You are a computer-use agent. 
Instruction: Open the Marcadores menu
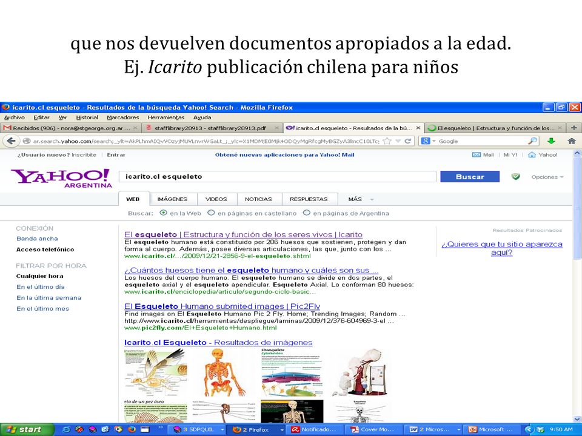123,117
